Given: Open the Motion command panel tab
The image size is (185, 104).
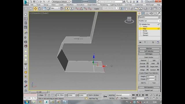Looking at the screenshot, I should (x=151, y=14).
